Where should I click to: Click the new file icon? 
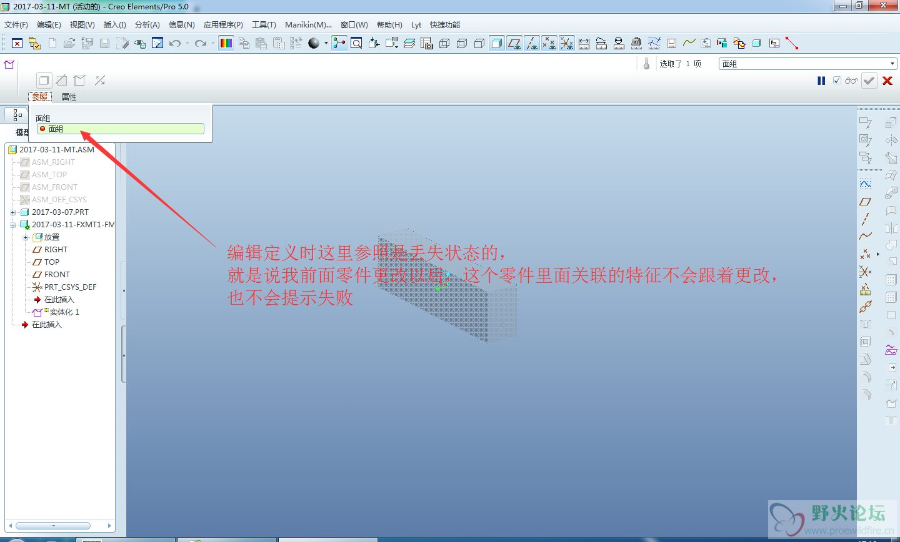click(x=52, y=43)
